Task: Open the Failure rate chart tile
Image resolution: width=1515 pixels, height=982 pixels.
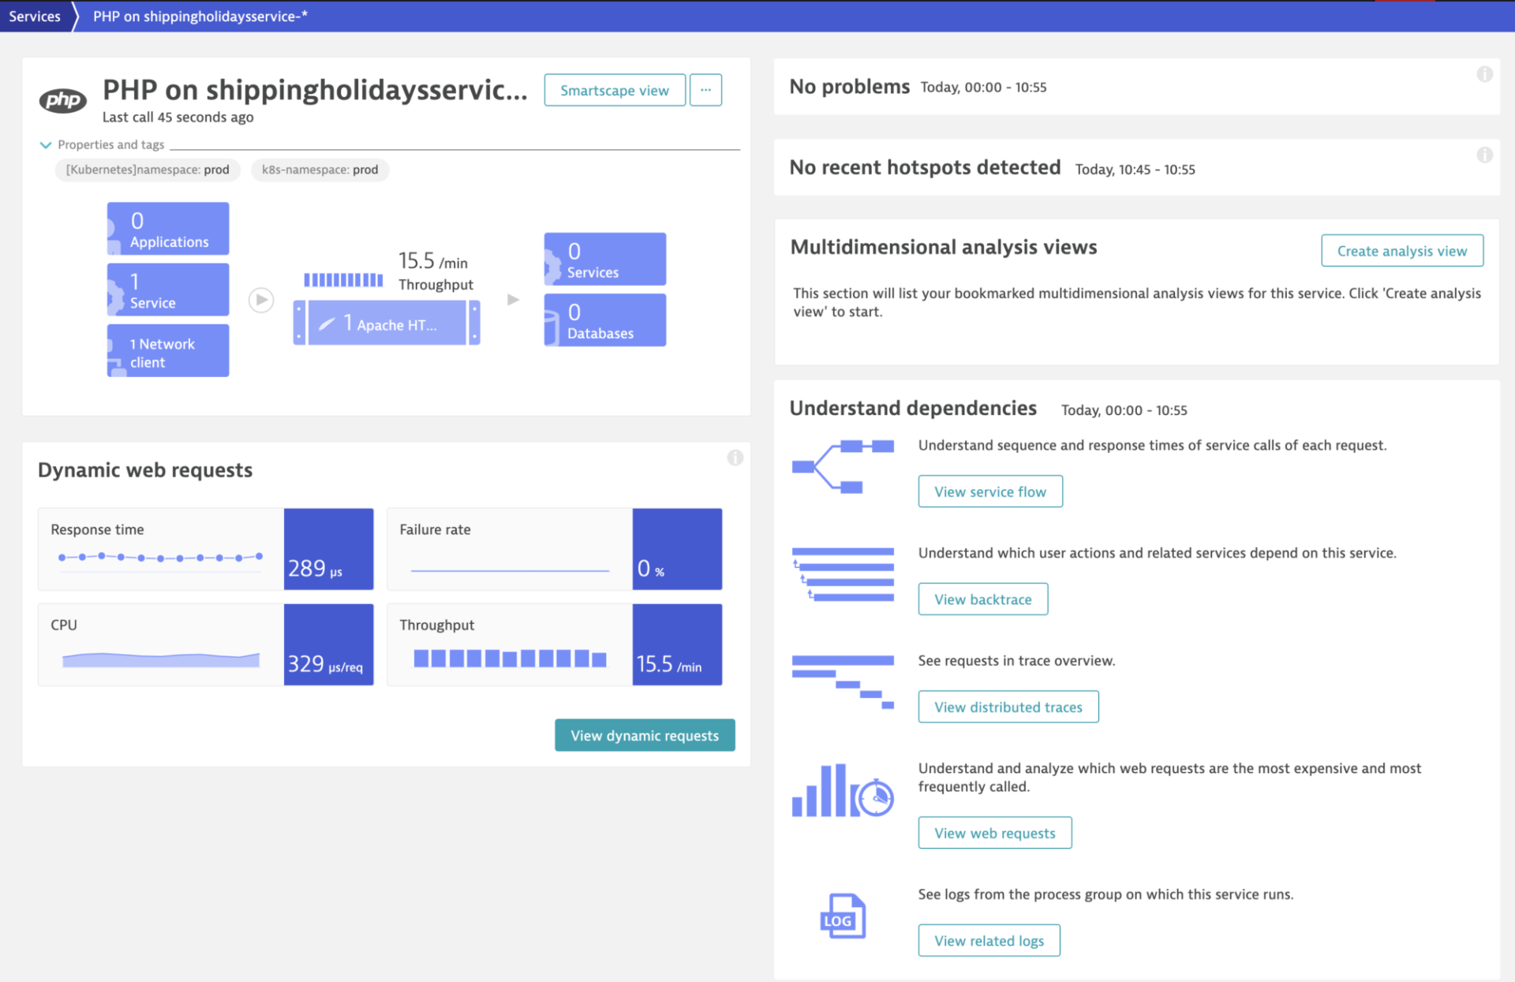Action: click(555, 549)
